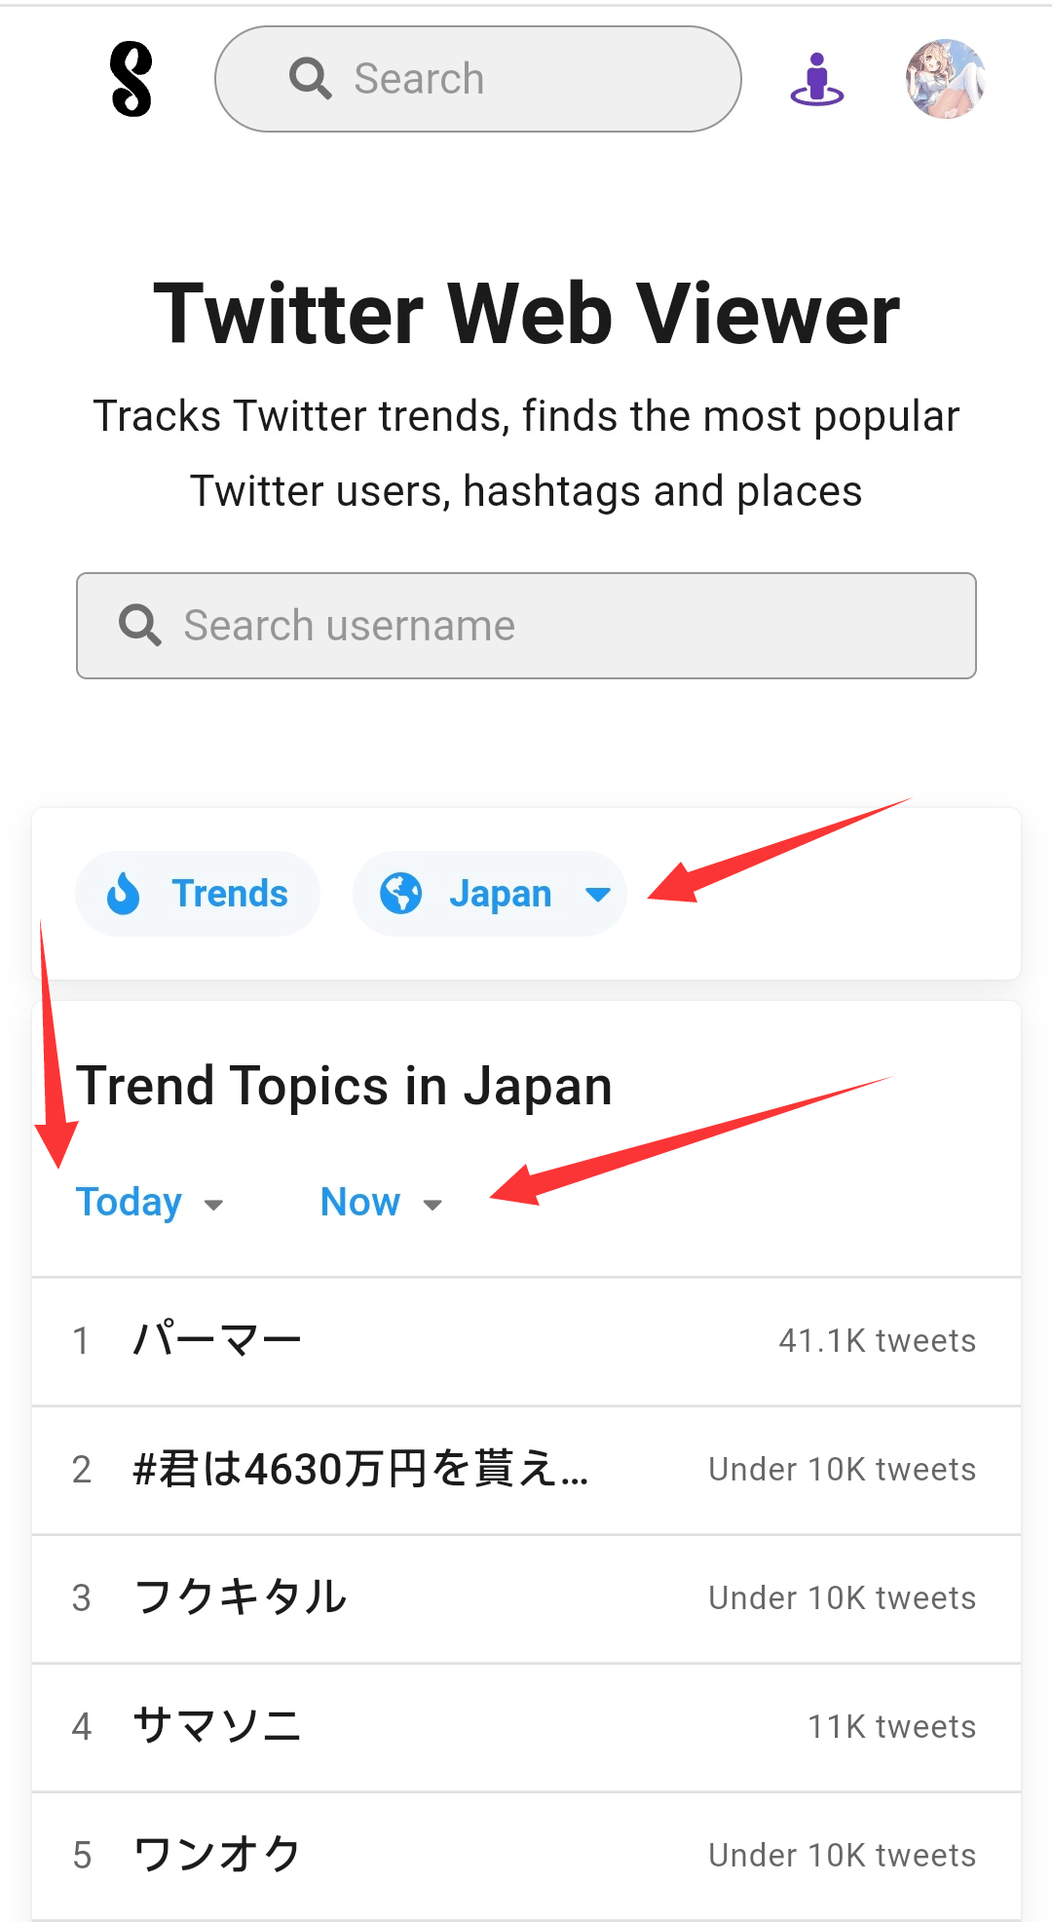Click the globe icon beside Japan
This screenshot has width=1052, height=1922.
(401, 893)
